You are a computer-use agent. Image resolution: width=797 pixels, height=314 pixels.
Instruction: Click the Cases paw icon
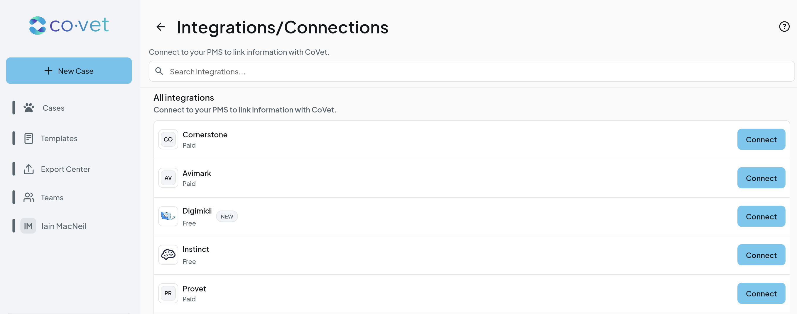point(29,108)
